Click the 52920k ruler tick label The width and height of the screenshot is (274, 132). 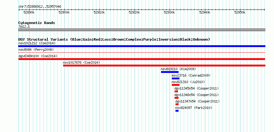(x=135, y=12)
